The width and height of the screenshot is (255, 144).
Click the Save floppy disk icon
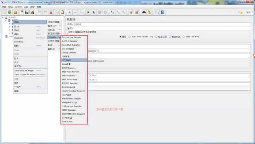tap(27, 12)
